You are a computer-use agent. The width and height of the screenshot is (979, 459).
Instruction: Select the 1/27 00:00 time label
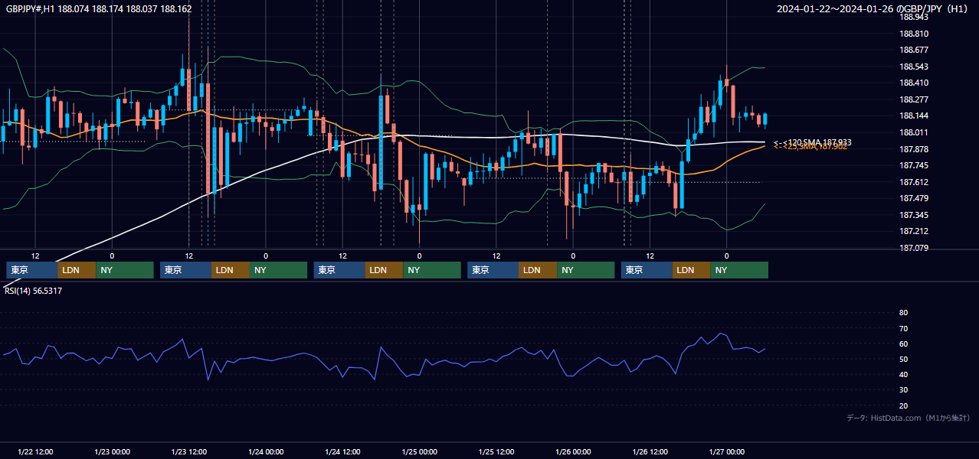pos(727,452)
